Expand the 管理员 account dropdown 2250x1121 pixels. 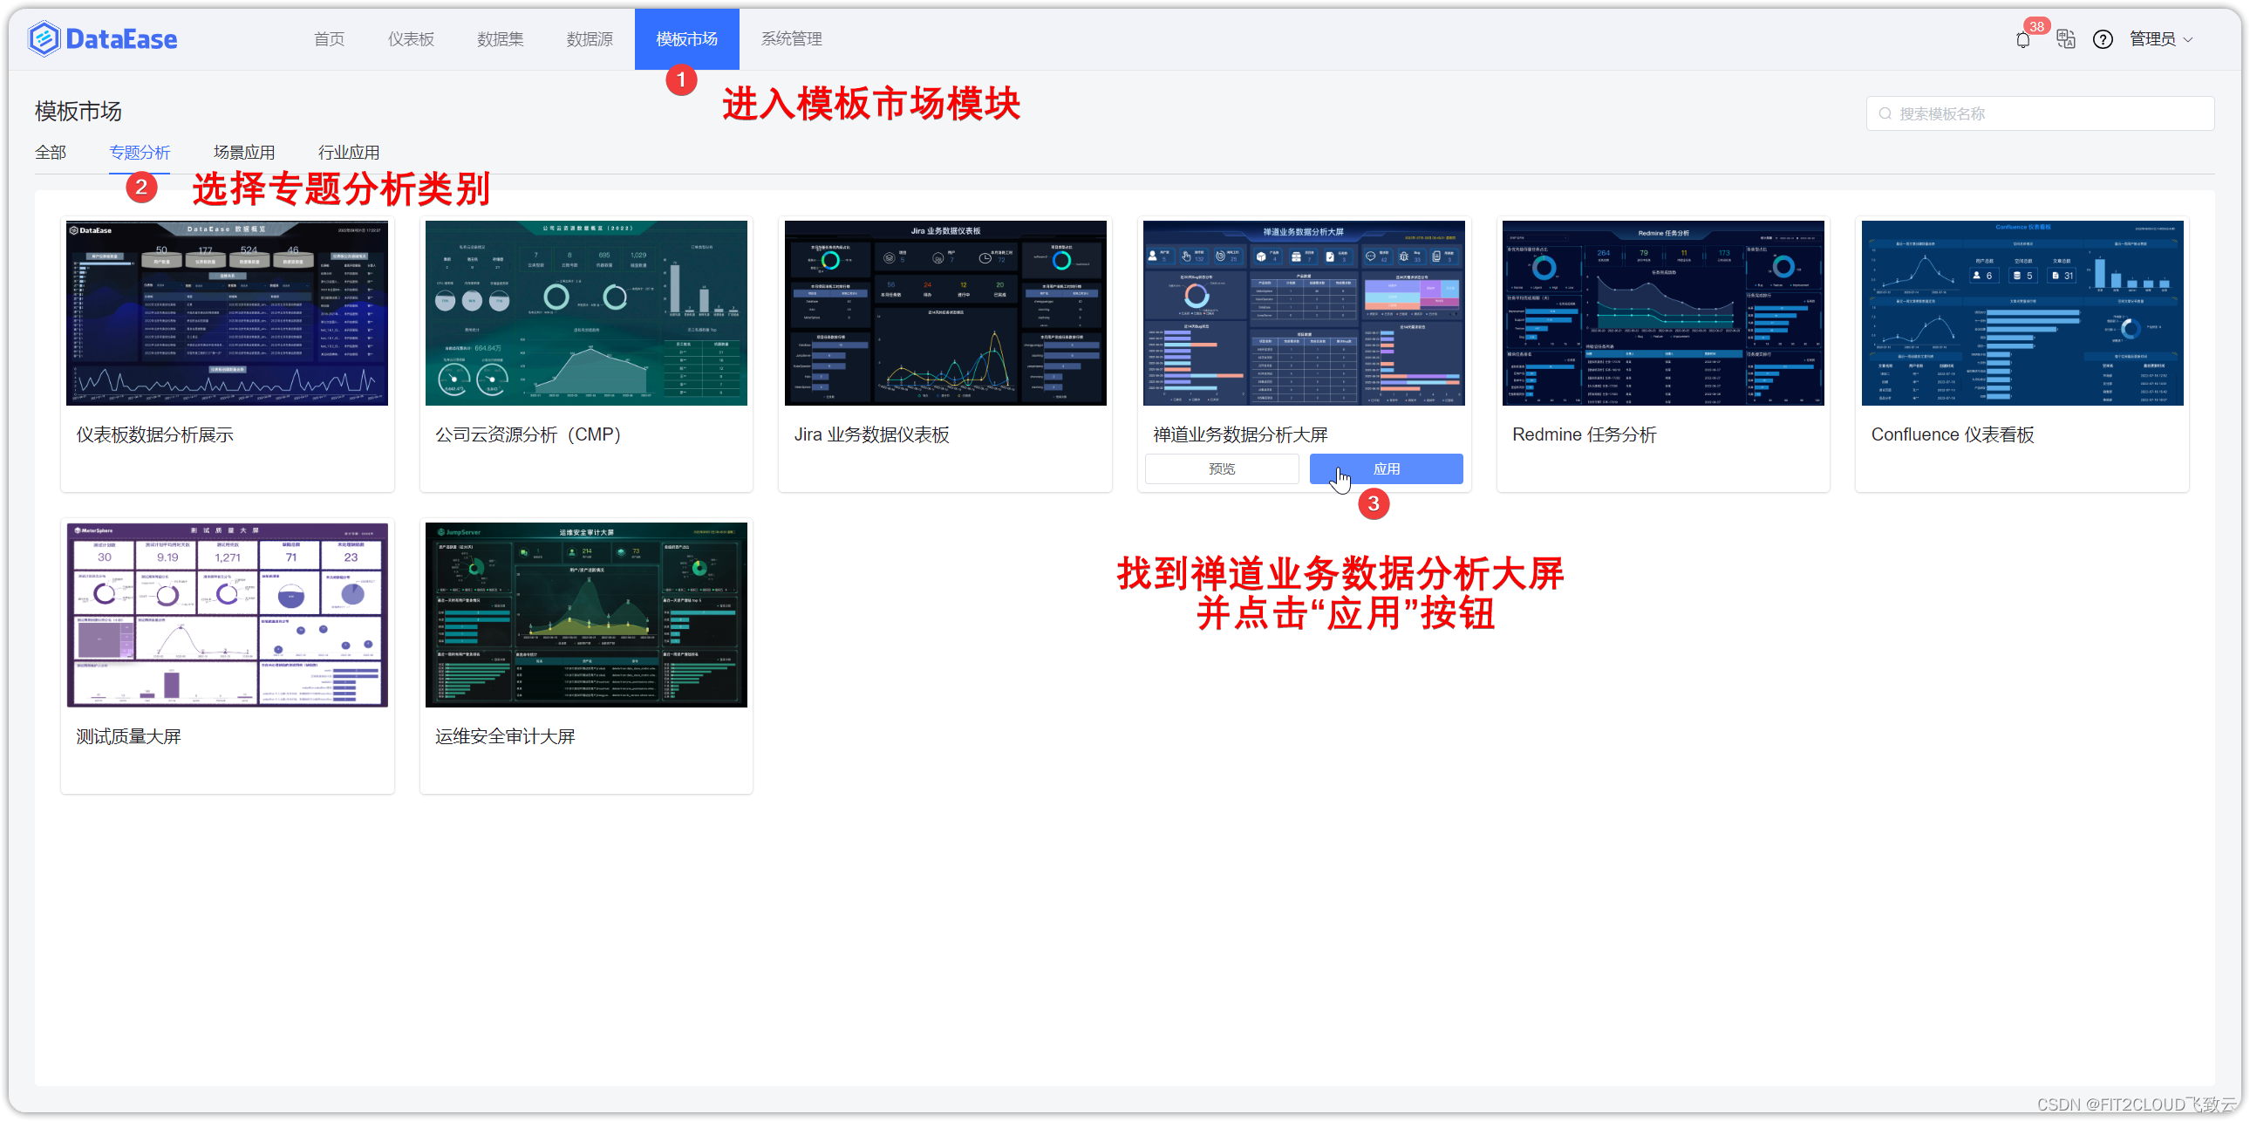[2159, 39]
